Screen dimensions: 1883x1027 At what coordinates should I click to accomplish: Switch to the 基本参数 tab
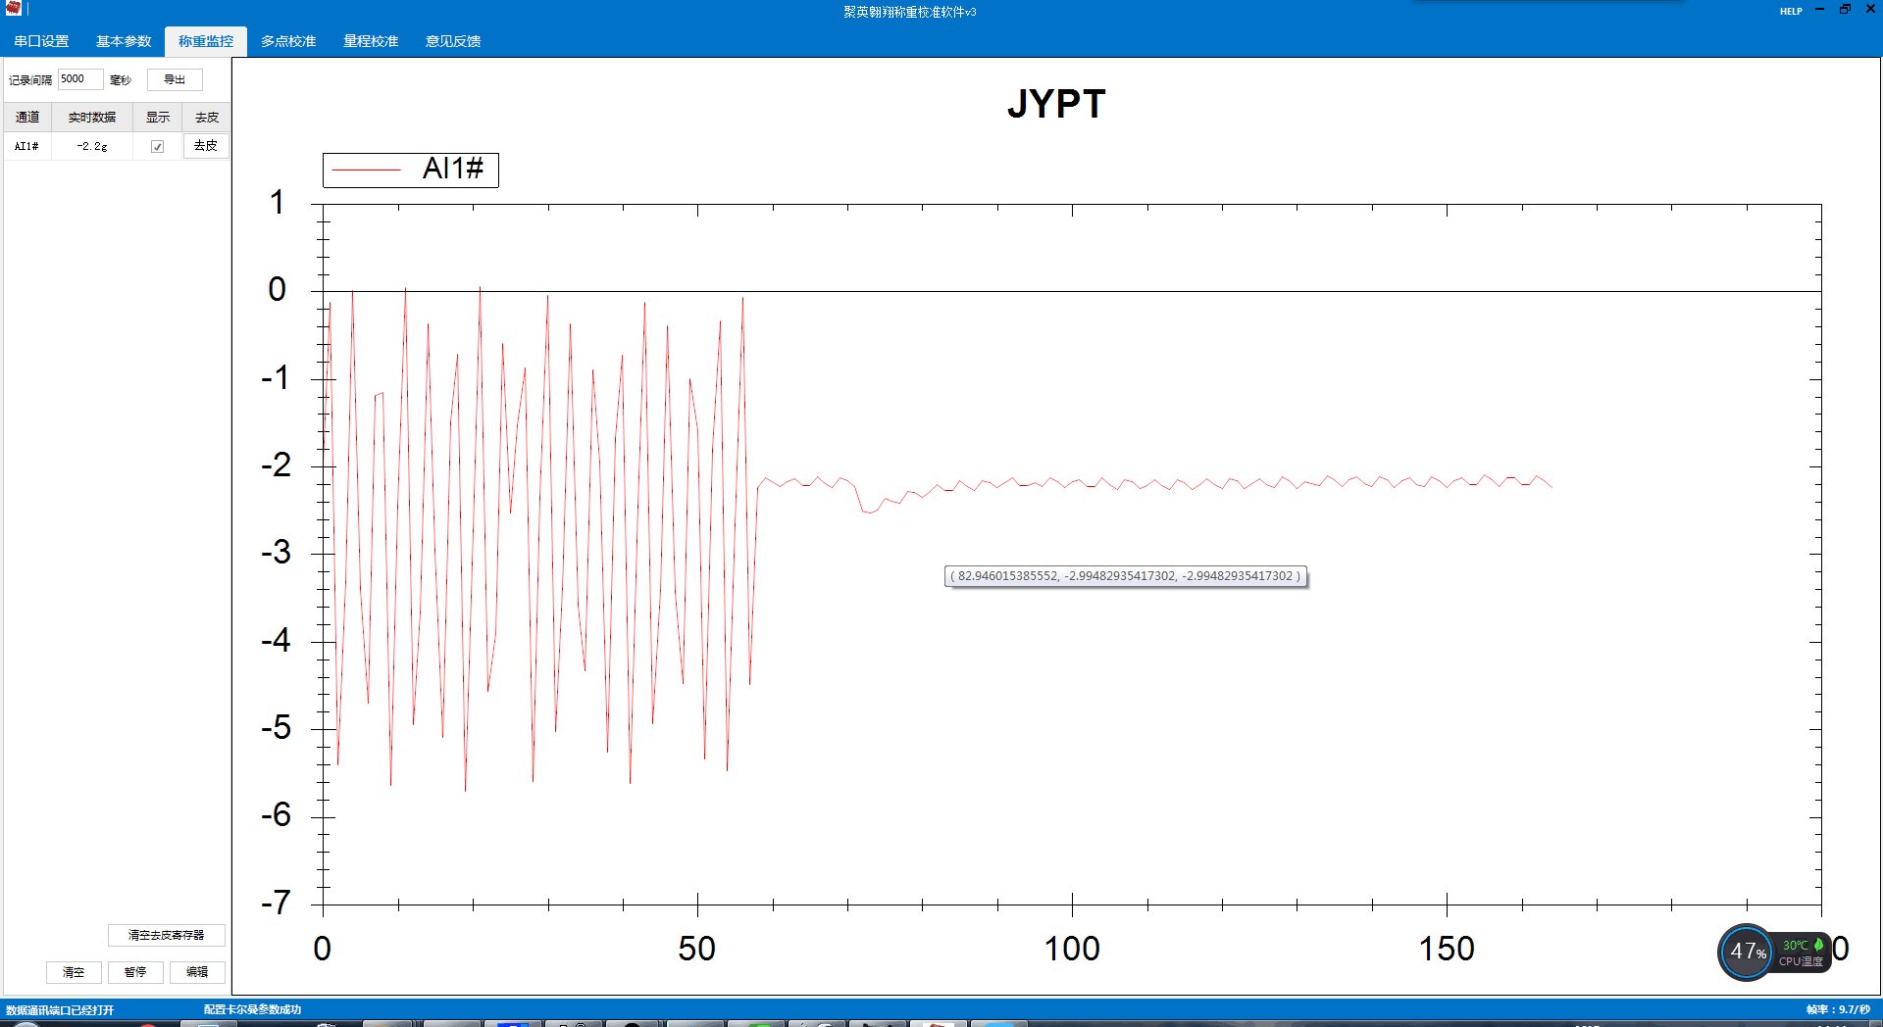(x=124, y=41)
